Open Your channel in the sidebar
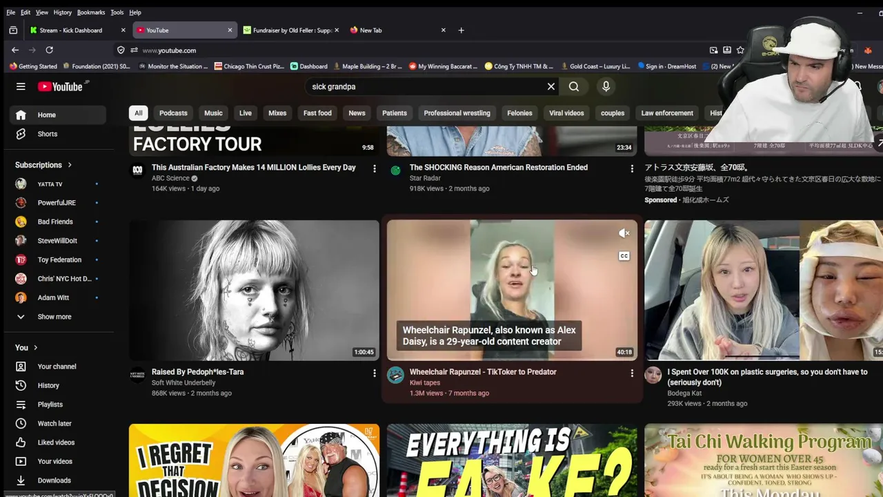 click(x=57, y=367)
